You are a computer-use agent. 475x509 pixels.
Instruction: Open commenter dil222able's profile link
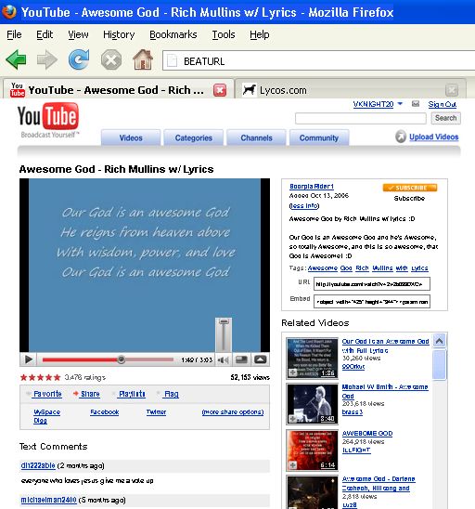pyautogui.click(x=38, y=465)
